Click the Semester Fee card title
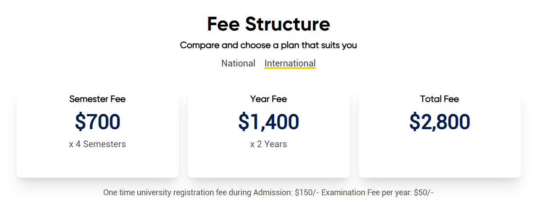 click(97, 99)
